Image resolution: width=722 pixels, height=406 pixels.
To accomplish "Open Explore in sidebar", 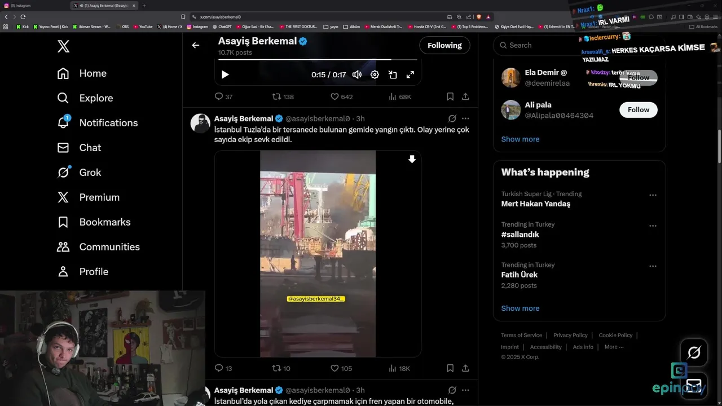I will click(85, 98).
